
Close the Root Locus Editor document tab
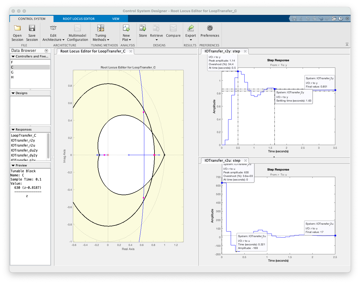tap(131, 51)
